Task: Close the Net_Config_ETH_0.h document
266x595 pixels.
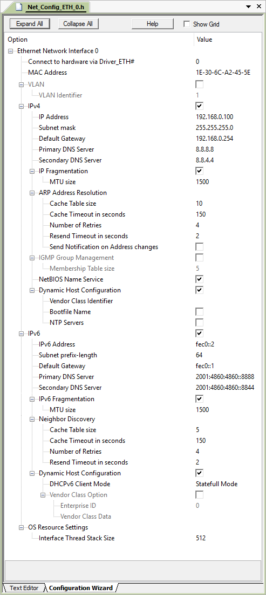Action: click(259, 6)
